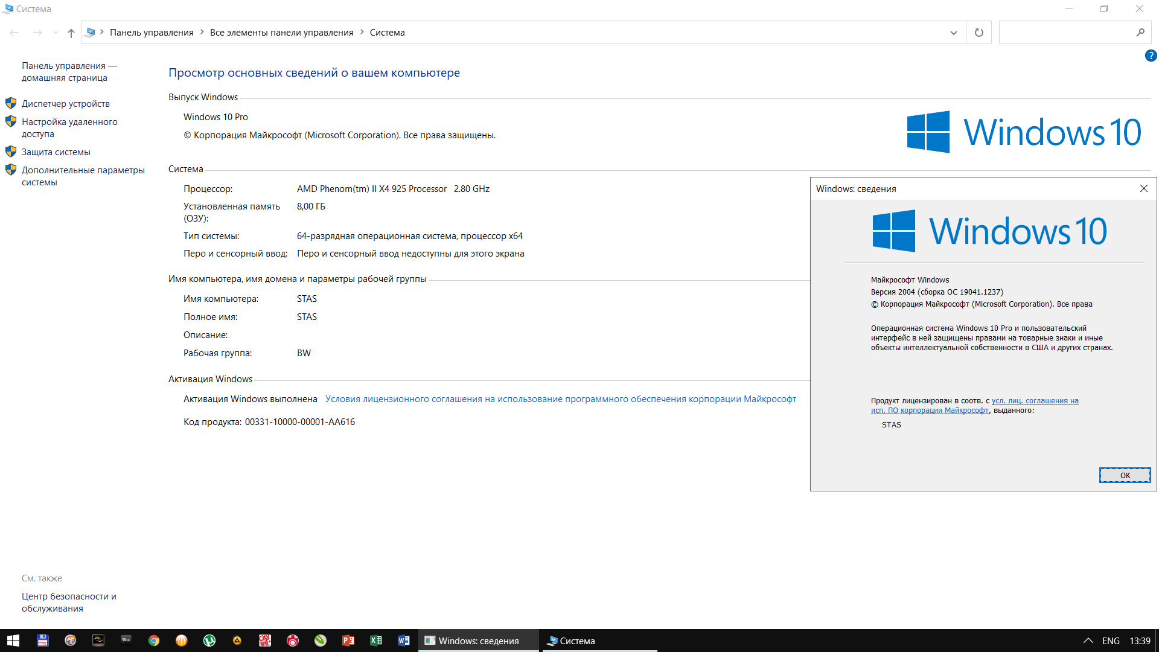
Task: Open Excel from the taskbar
Action: [376, 641]
